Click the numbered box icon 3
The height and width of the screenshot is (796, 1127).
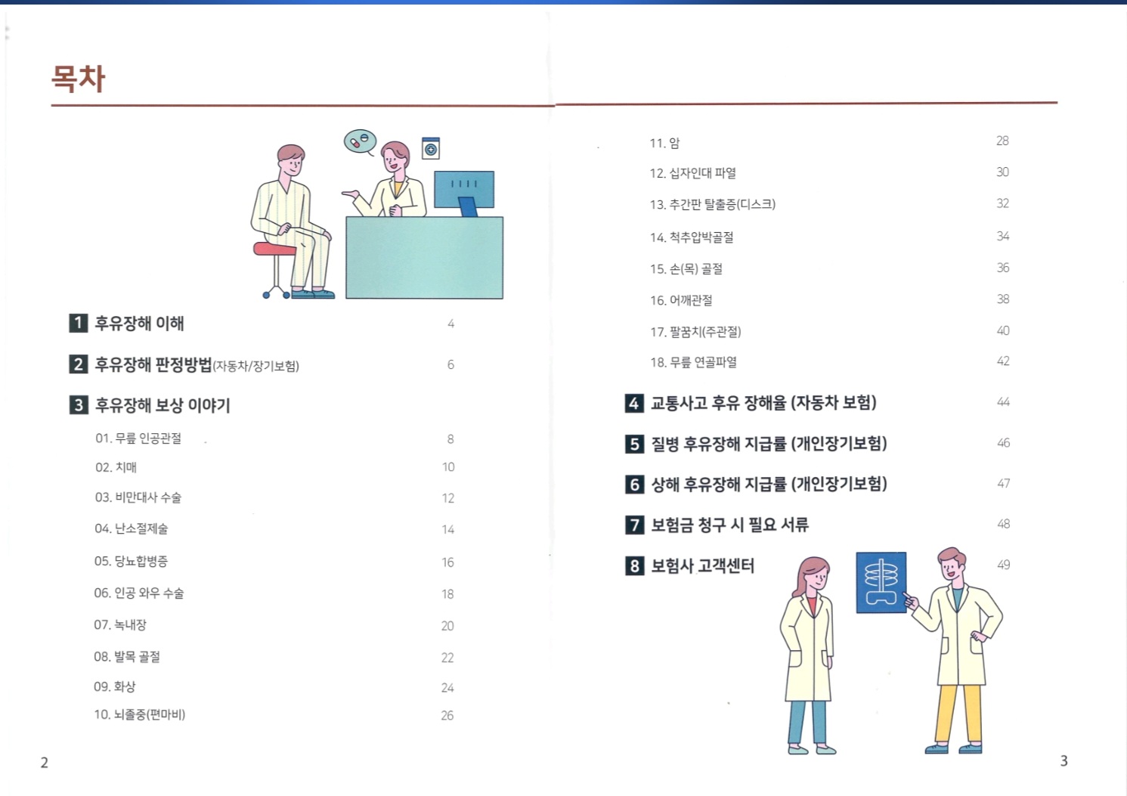79,405
